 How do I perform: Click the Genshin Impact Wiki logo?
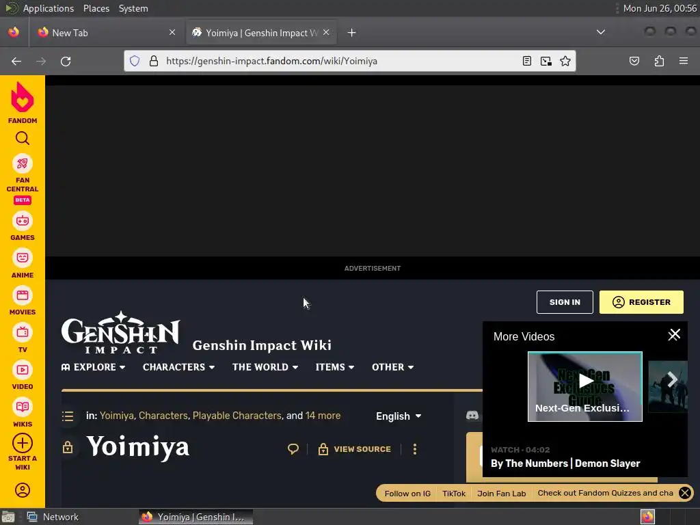click(120, 333)
